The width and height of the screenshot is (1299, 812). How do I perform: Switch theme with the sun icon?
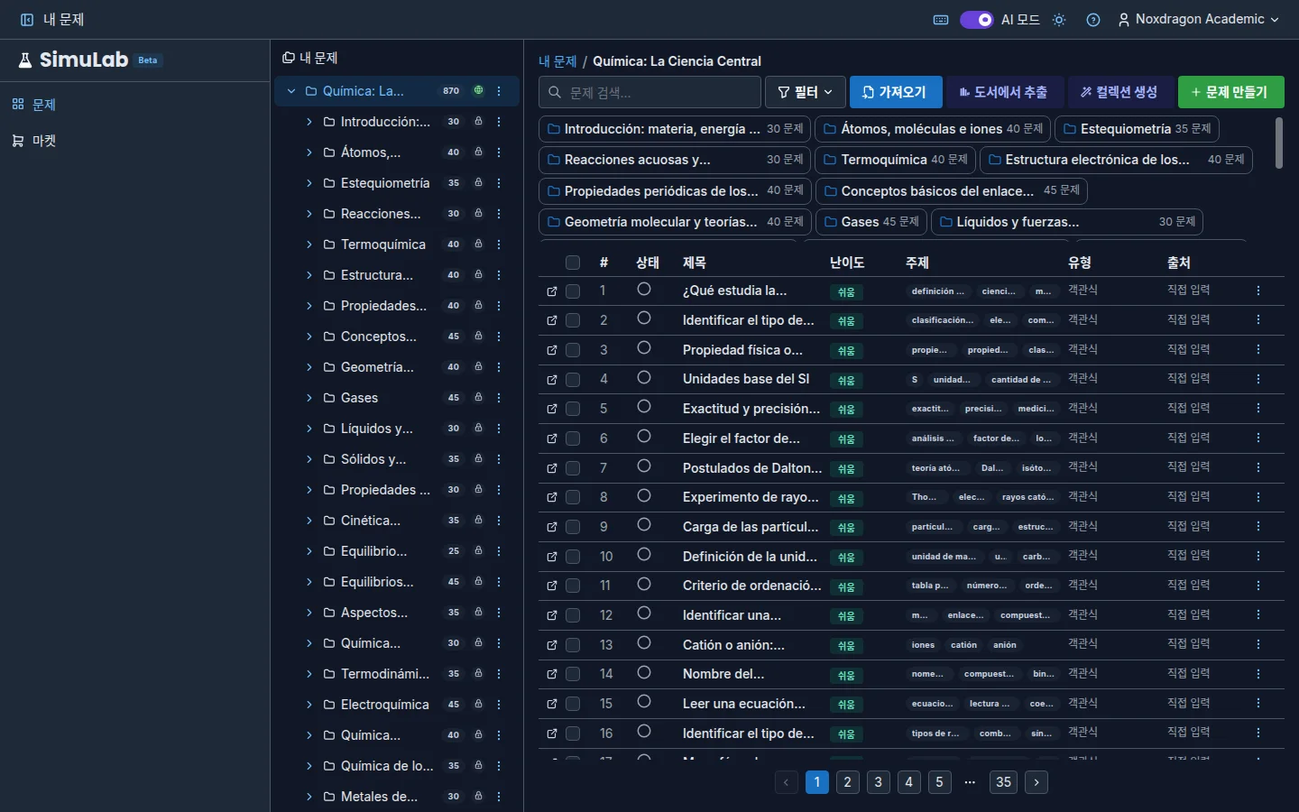(1059, 20)
